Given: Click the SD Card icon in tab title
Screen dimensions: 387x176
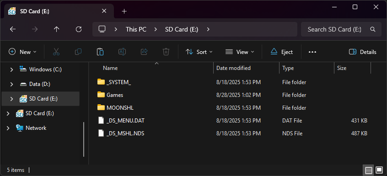Looking at the screenshot, I should pyautogui.click(x=12, y=11).
